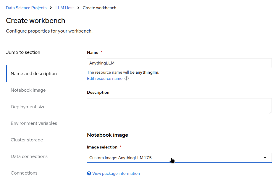Open the Image selection dropdown

click(x=179, y=158)
